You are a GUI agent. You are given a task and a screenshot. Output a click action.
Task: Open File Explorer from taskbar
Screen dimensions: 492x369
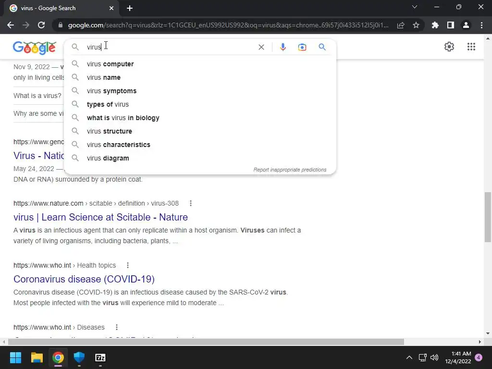click(37, 357)
